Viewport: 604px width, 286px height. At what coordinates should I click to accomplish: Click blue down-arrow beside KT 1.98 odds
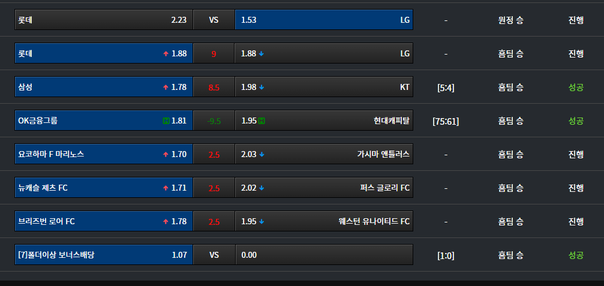point(262,88)
